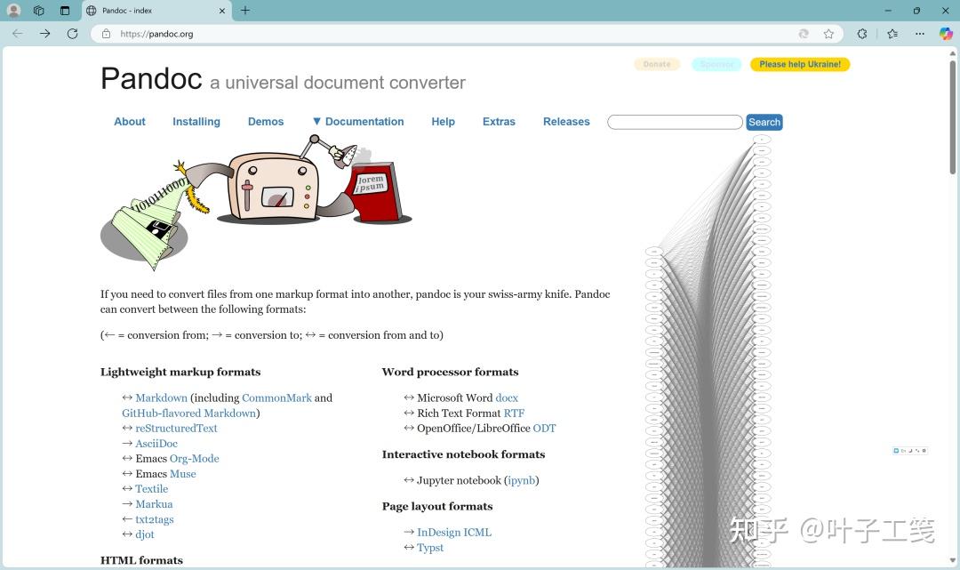Click the Please help Ukraine! button

tap(800, 64)
